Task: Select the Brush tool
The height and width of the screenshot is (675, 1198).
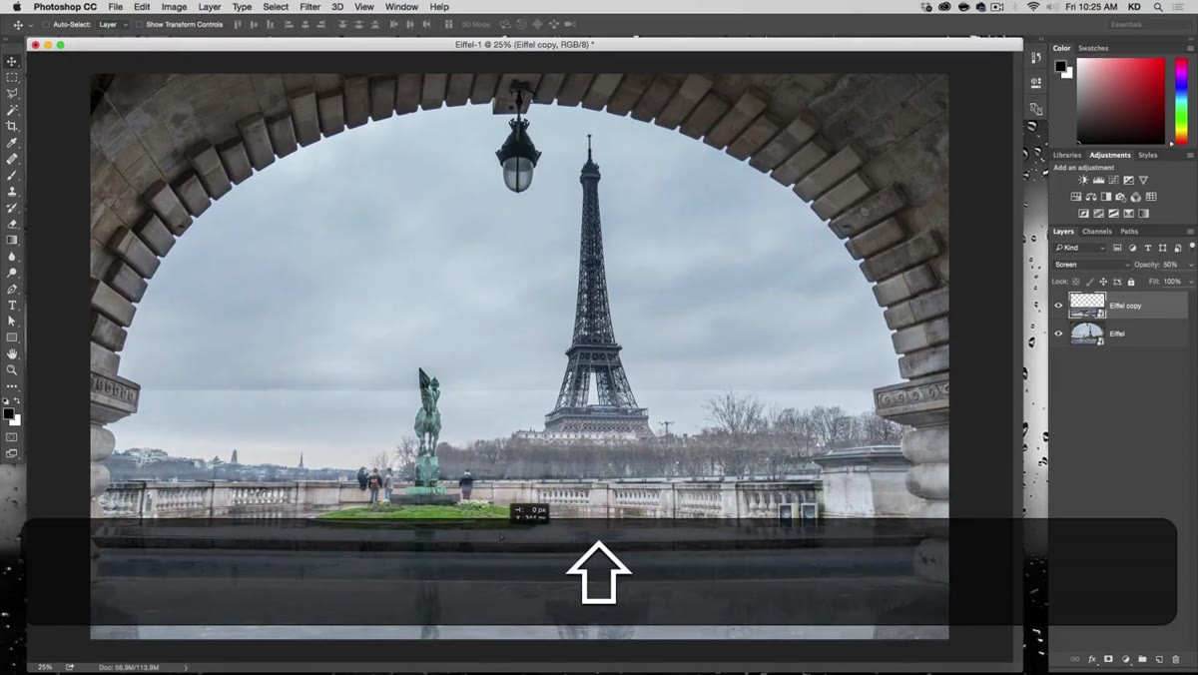Action: [x=12, y=175]
